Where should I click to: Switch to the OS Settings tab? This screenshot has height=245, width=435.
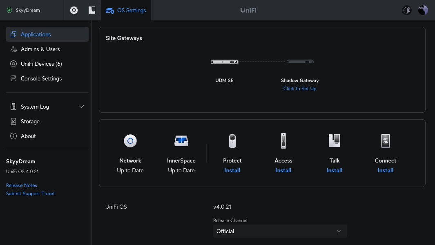(x=126, y=10)
